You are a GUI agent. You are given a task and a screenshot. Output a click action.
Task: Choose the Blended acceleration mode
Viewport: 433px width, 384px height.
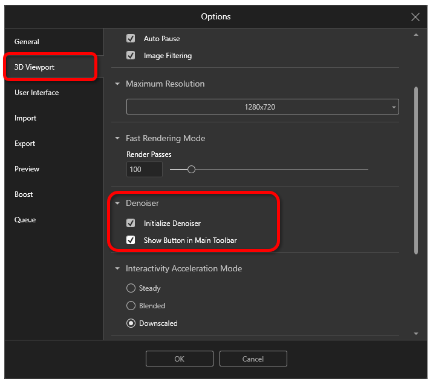131,305
